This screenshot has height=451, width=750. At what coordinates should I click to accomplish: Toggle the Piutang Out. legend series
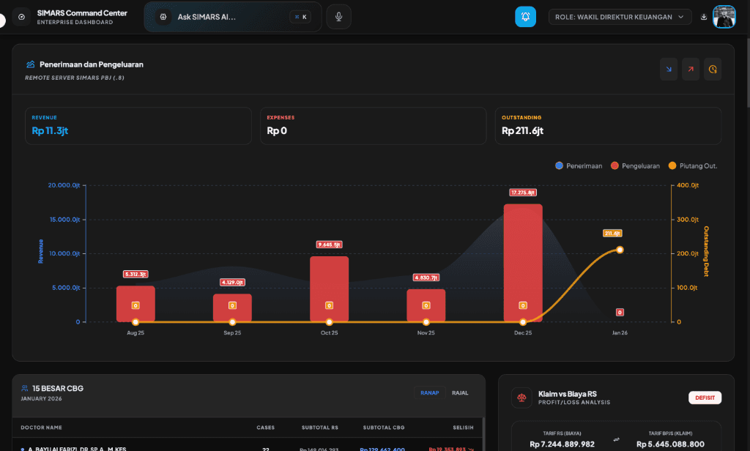pos(692,166)
